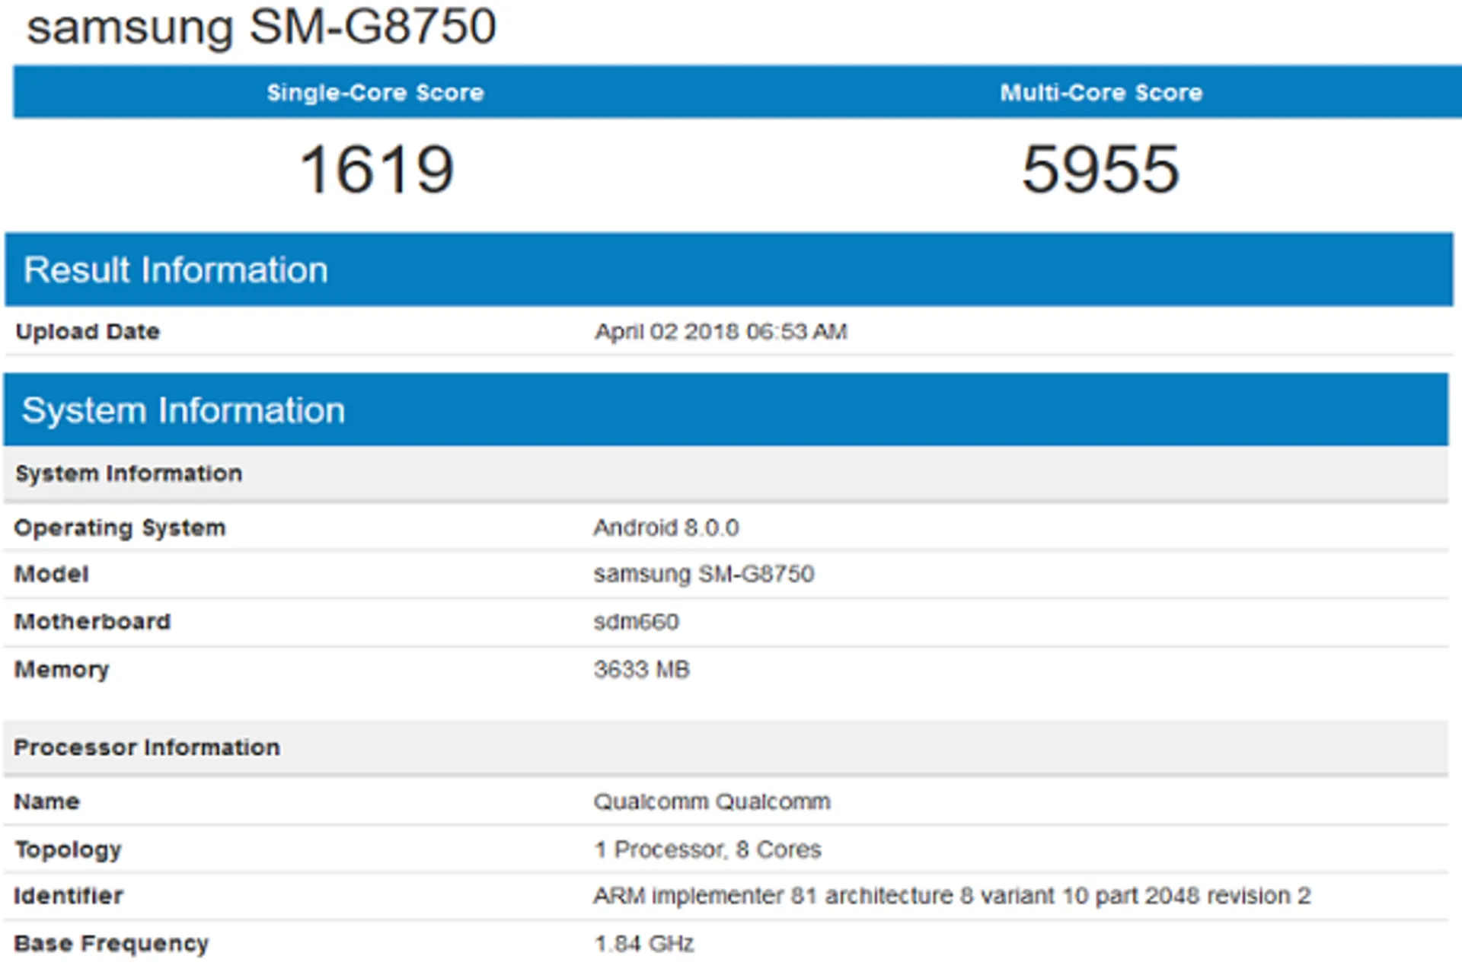Click the Model value samsung SM-G8750

pyautogui.click(x=704, y=574)
